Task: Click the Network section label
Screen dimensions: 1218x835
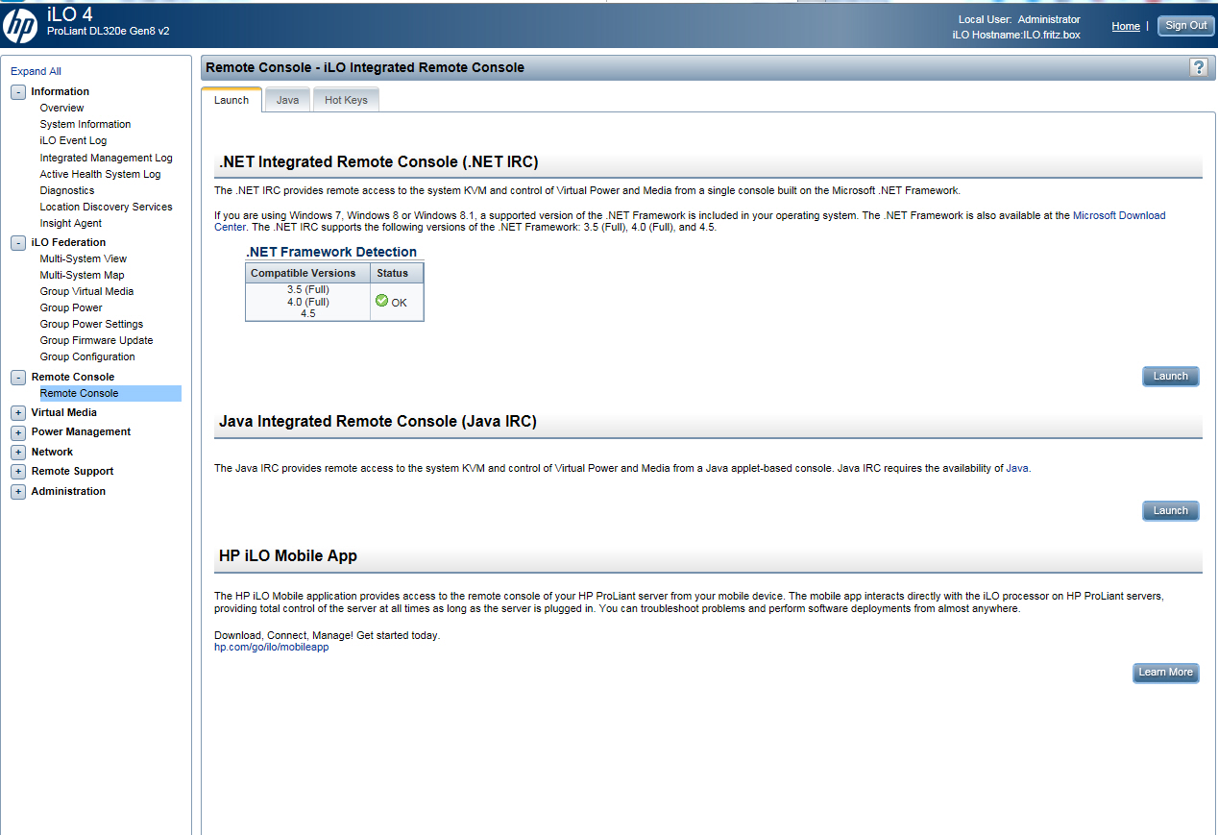Action: pos(52,453)
